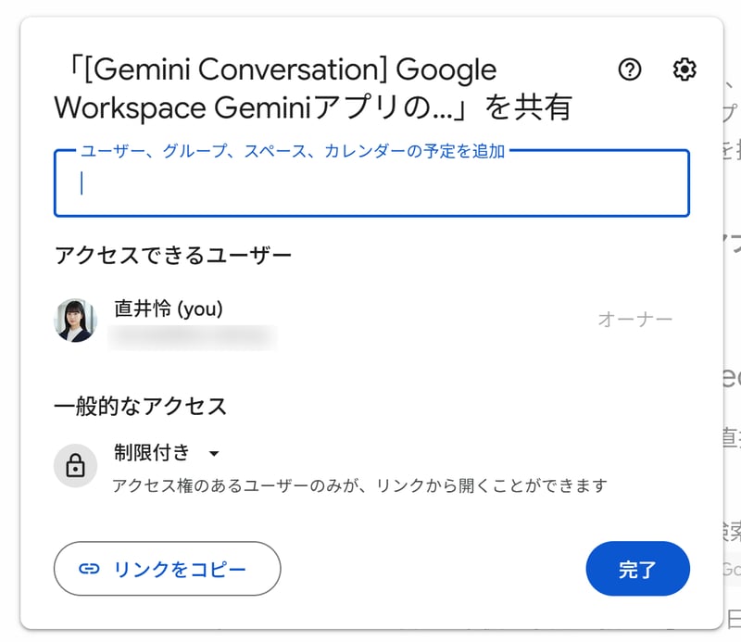Screen dimensions: 741x642
Task: Click the restricted access description text
Action: pos(359,485)
